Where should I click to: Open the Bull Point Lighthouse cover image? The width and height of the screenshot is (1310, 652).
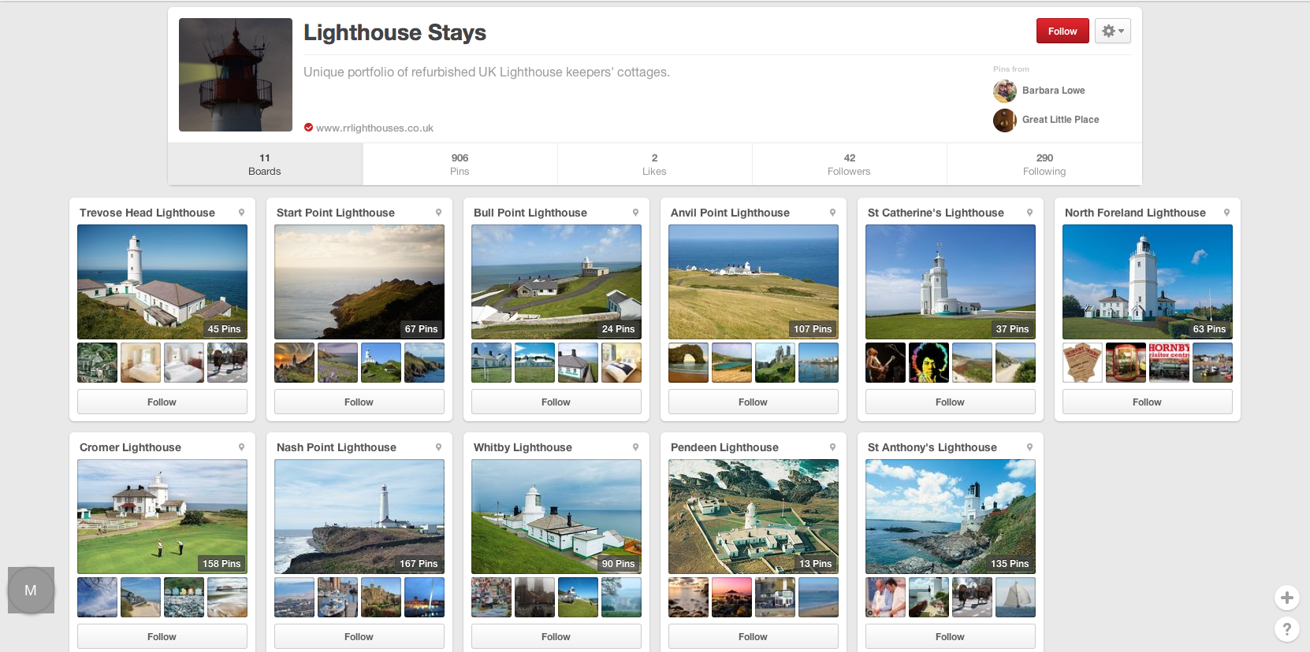[556, 282]
